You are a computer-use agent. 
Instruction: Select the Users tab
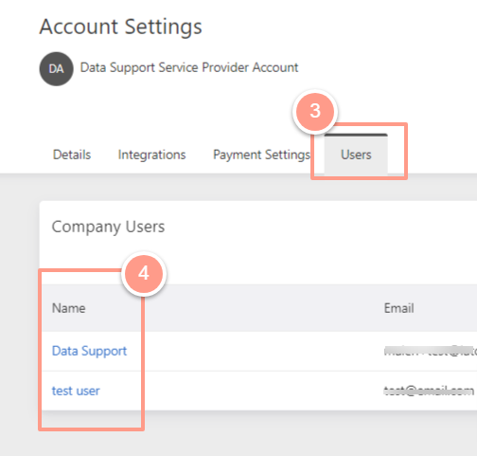point(356,155)
